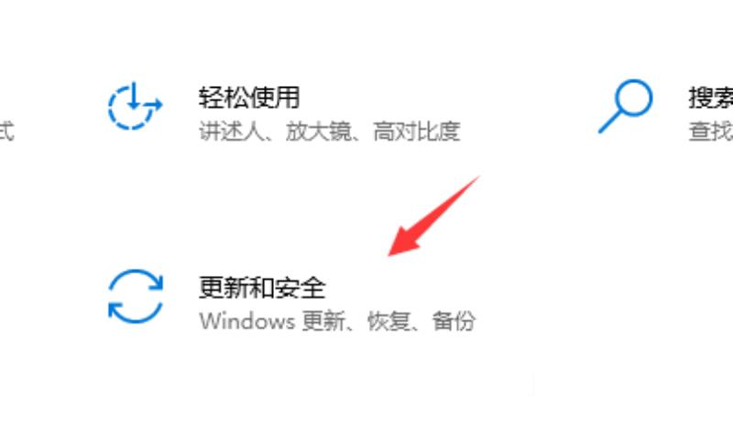Launch Ease of Access via its blue icon

[135, 106]
